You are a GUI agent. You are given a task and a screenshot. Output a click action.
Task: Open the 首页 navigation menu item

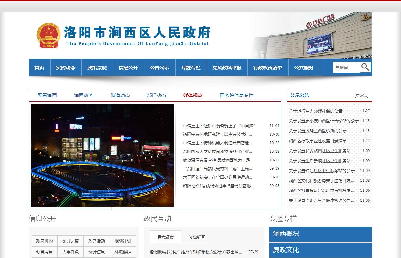point(39,68)
